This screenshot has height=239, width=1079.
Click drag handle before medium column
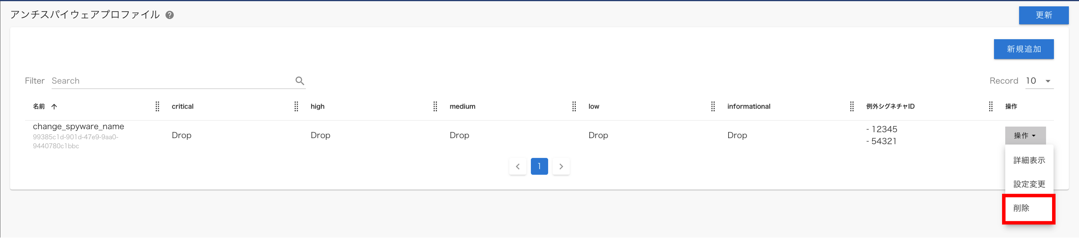tap(435, 107)
